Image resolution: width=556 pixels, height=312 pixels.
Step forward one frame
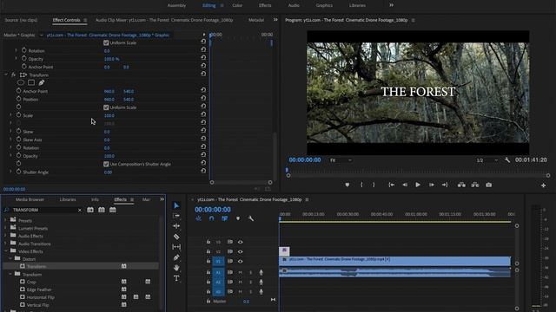click(x=432, y=185)
